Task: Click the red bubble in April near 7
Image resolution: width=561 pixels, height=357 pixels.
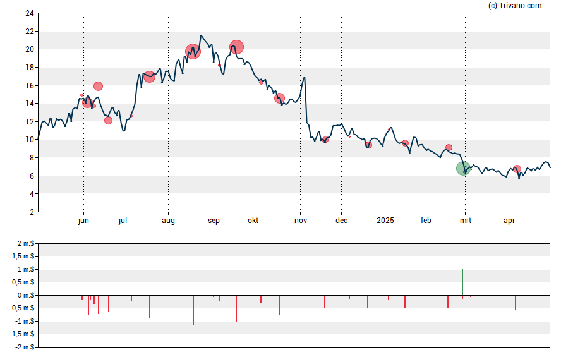Action: pyautogui.click(x=517, y=169)
